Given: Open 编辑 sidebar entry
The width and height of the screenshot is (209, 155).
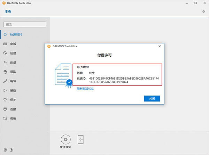Looking at the screenshot, I should pos(13,81).
